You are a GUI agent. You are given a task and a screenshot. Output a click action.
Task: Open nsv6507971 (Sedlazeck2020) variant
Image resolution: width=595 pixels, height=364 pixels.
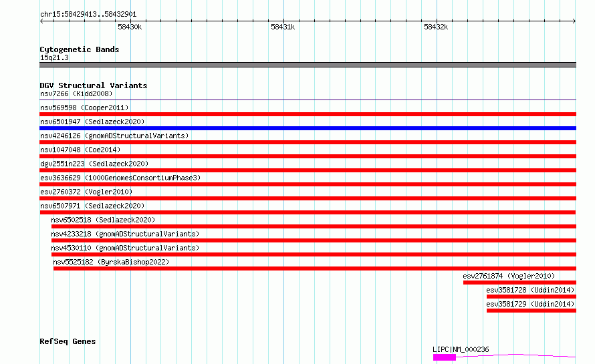pyautogui.click(x=92, y=206)
